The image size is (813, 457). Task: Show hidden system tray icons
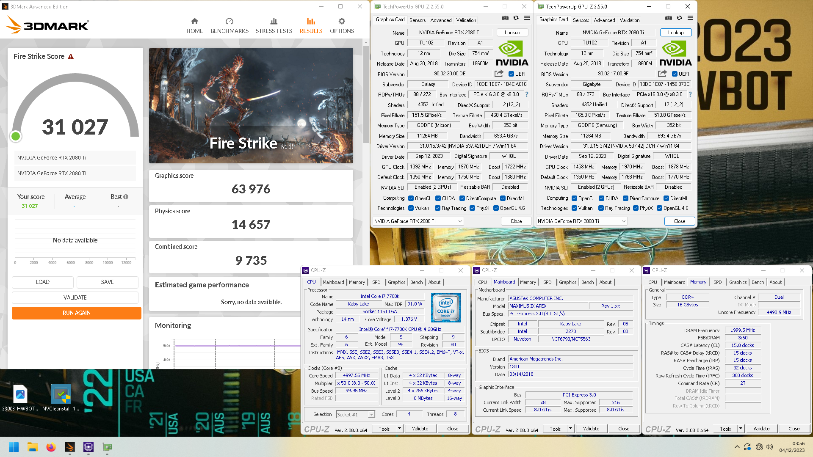(737, 447)
